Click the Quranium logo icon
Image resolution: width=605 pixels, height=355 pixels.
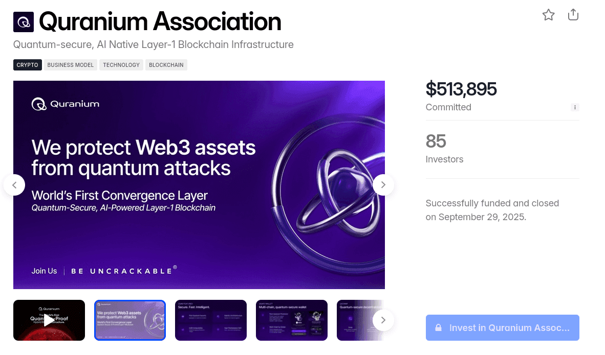[23, 21]
